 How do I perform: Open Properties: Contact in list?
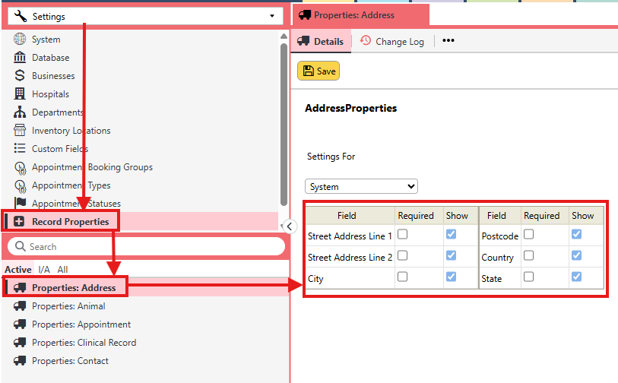(x=145, y=360)
